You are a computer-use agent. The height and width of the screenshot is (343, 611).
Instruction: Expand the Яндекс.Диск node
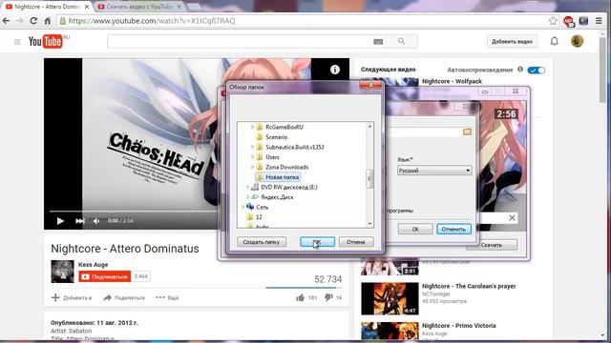[x=248, y=197]
